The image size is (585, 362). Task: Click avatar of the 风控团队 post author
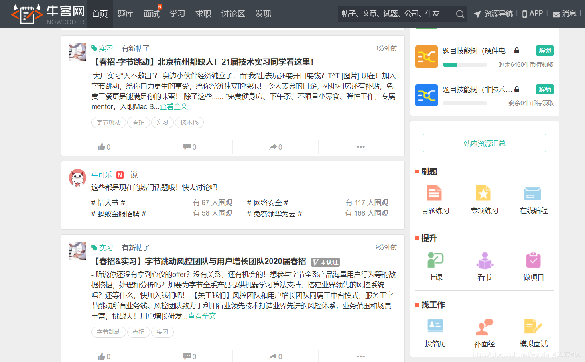[77, 251]
